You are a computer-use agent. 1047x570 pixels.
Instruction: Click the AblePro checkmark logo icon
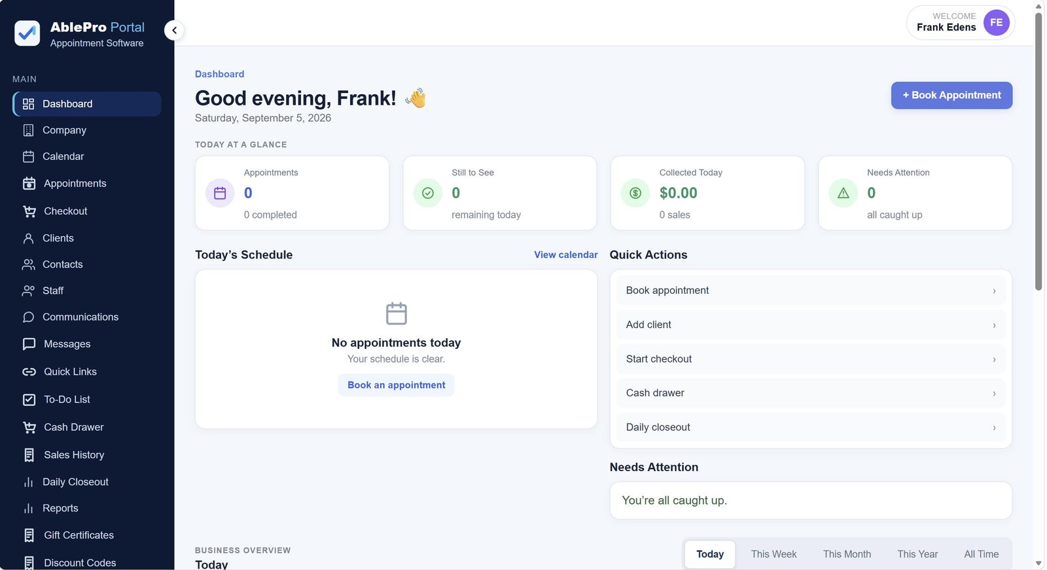point(27,33)
